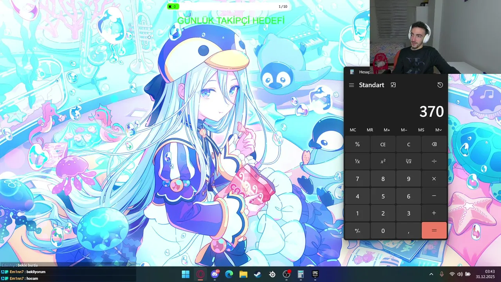Click the percent key
The image size is (501, 282).
[x=357, y=144]
